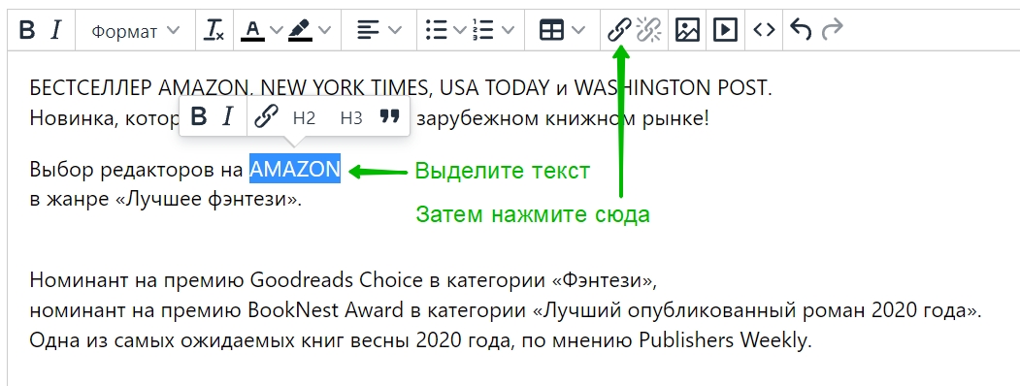1020x386 pixels.
Task: Insert an image via toolbar
Action: tap(687, 30)
